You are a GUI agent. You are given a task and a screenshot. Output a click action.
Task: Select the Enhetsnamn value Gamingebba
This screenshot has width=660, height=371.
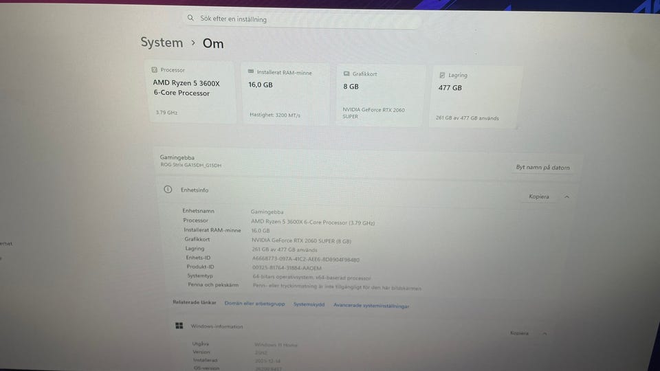click(x=267, y=212)
